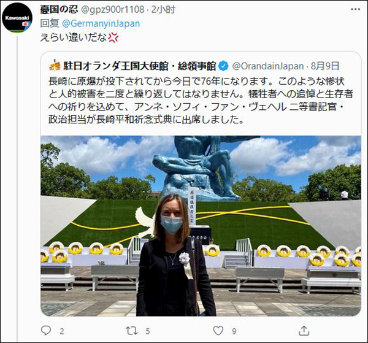Open the Kawasaki profile avatar
Screen dimensions: 368x343
pos(17,18)
